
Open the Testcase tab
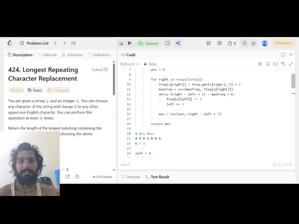[x=131, y=177]
